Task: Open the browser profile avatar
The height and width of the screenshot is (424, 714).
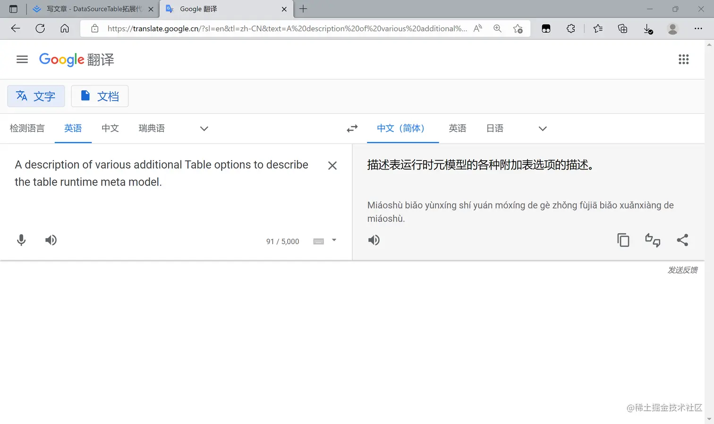Action: 672,29
